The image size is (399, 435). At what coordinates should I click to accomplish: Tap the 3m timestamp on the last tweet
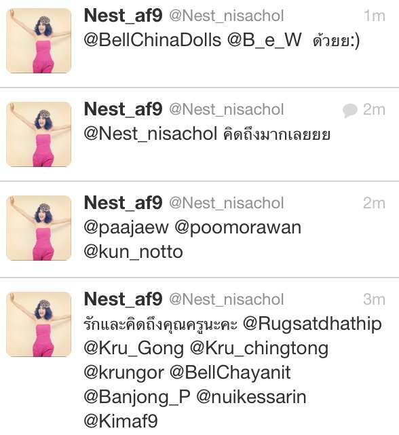click(x=374, y=300)
